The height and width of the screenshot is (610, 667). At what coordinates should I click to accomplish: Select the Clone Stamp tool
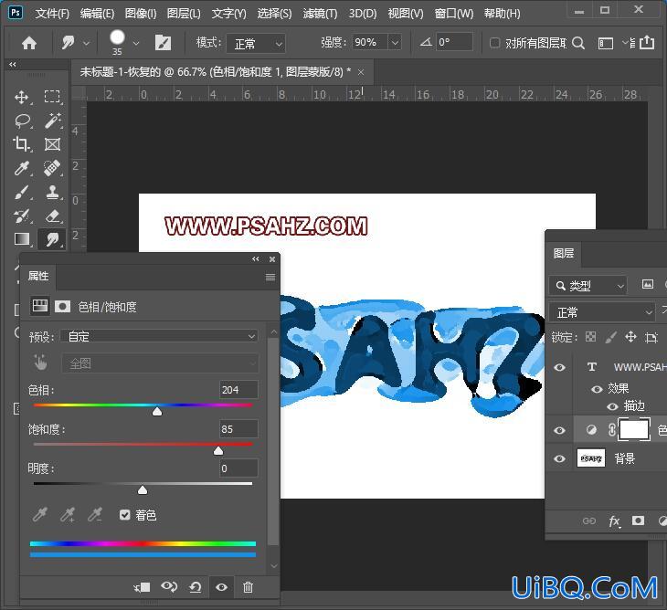point(52,192)
